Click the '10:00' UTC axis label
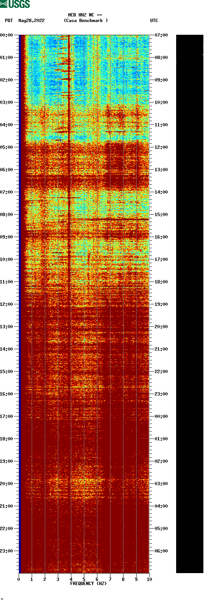 pyautogui.click(x=161, y=102)
